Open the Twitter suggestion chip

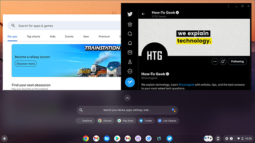pos(146,121)
